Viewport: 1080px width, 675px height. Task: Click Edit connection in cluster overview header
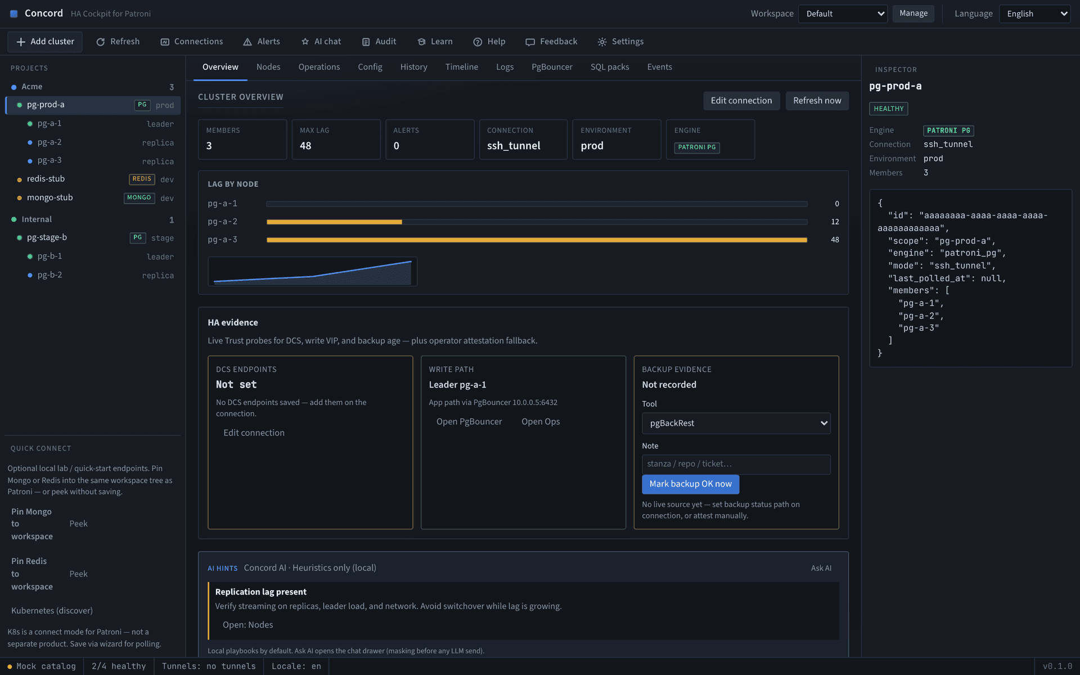click(x=741, y=101)
